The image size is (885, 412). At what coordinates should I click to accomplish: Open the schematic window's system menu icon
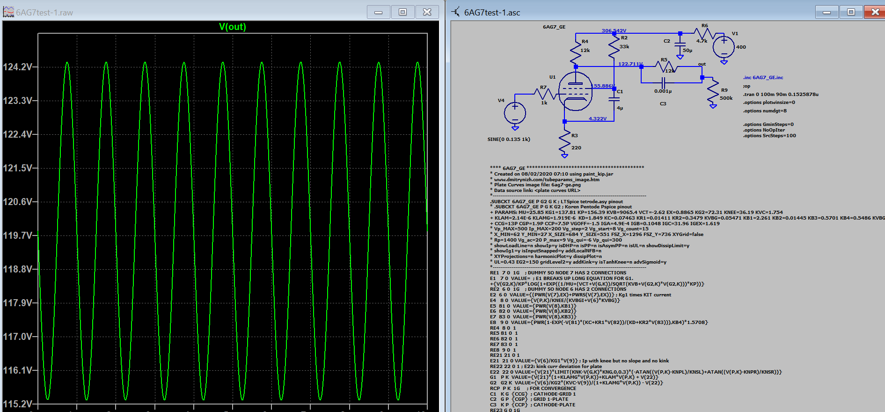click(455, 12)
